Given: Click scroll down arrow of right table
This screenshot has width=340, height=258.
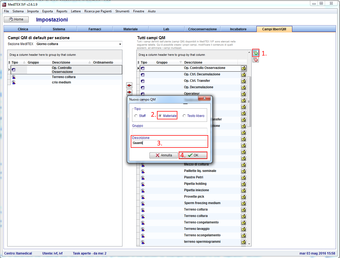Looking at the screenshot, I should pyautogui.click(x=249, y=244).
